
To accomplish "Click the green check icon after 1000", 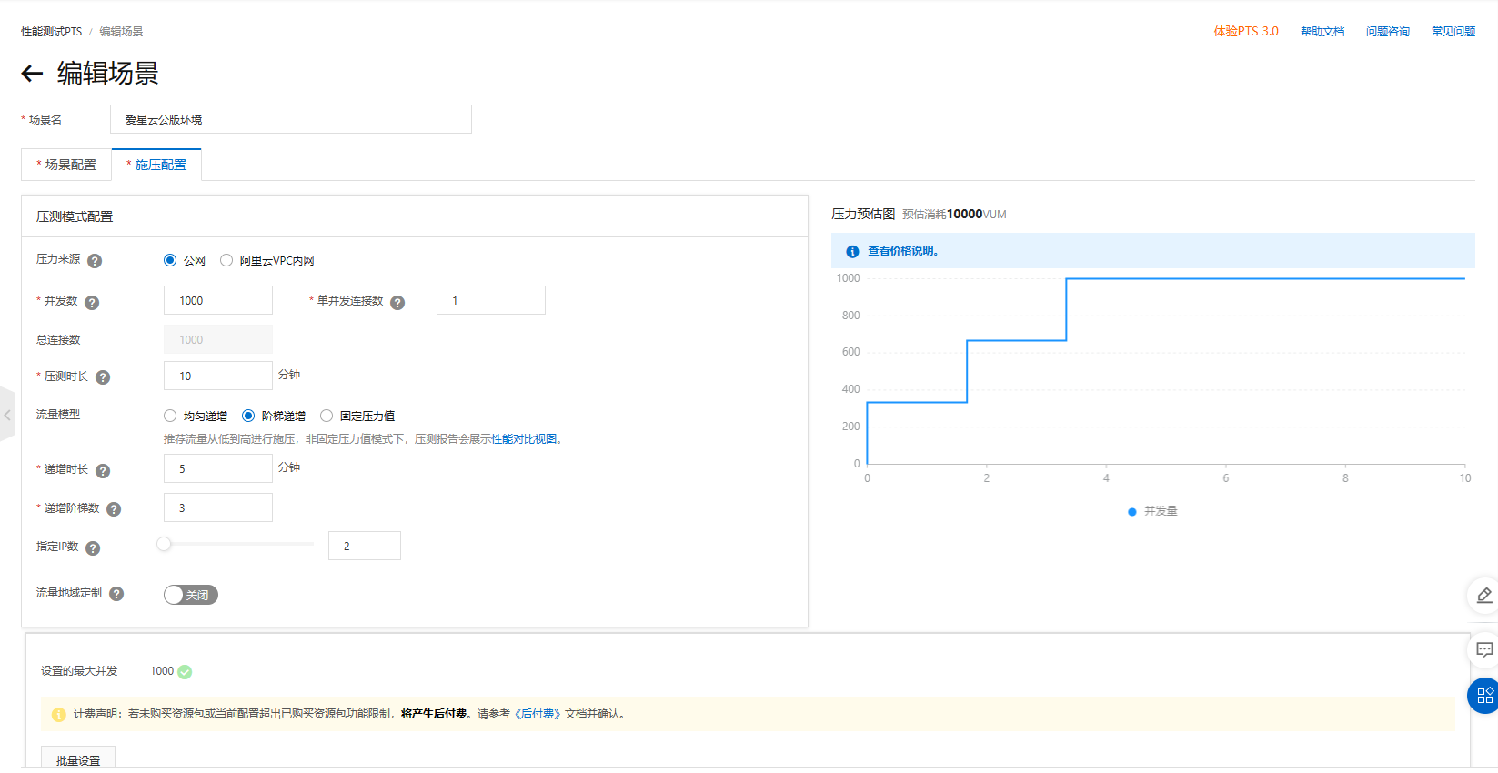I will click(185, 672).
